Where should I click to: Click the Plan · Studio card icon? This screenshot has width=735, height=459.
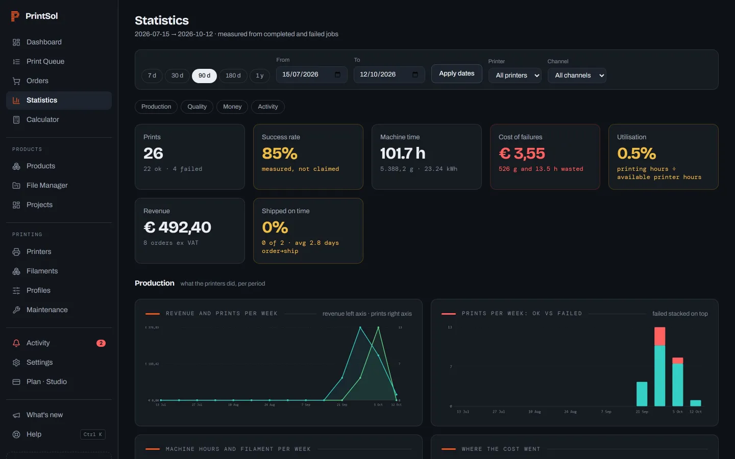click(16, 382)
